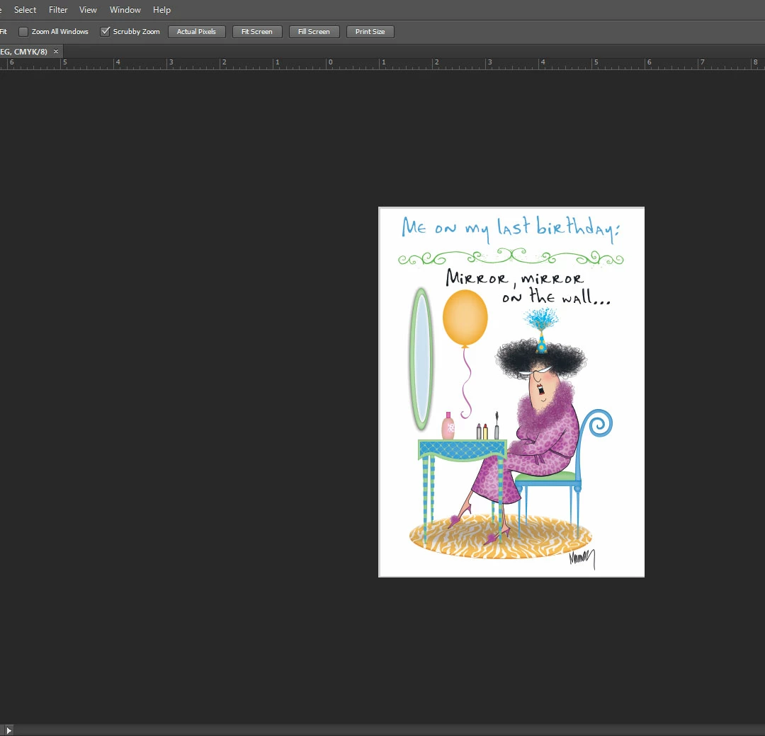This screenshot has height=736, width=765.
Task: Click the Print Size button
Action: tap(370, 32)
